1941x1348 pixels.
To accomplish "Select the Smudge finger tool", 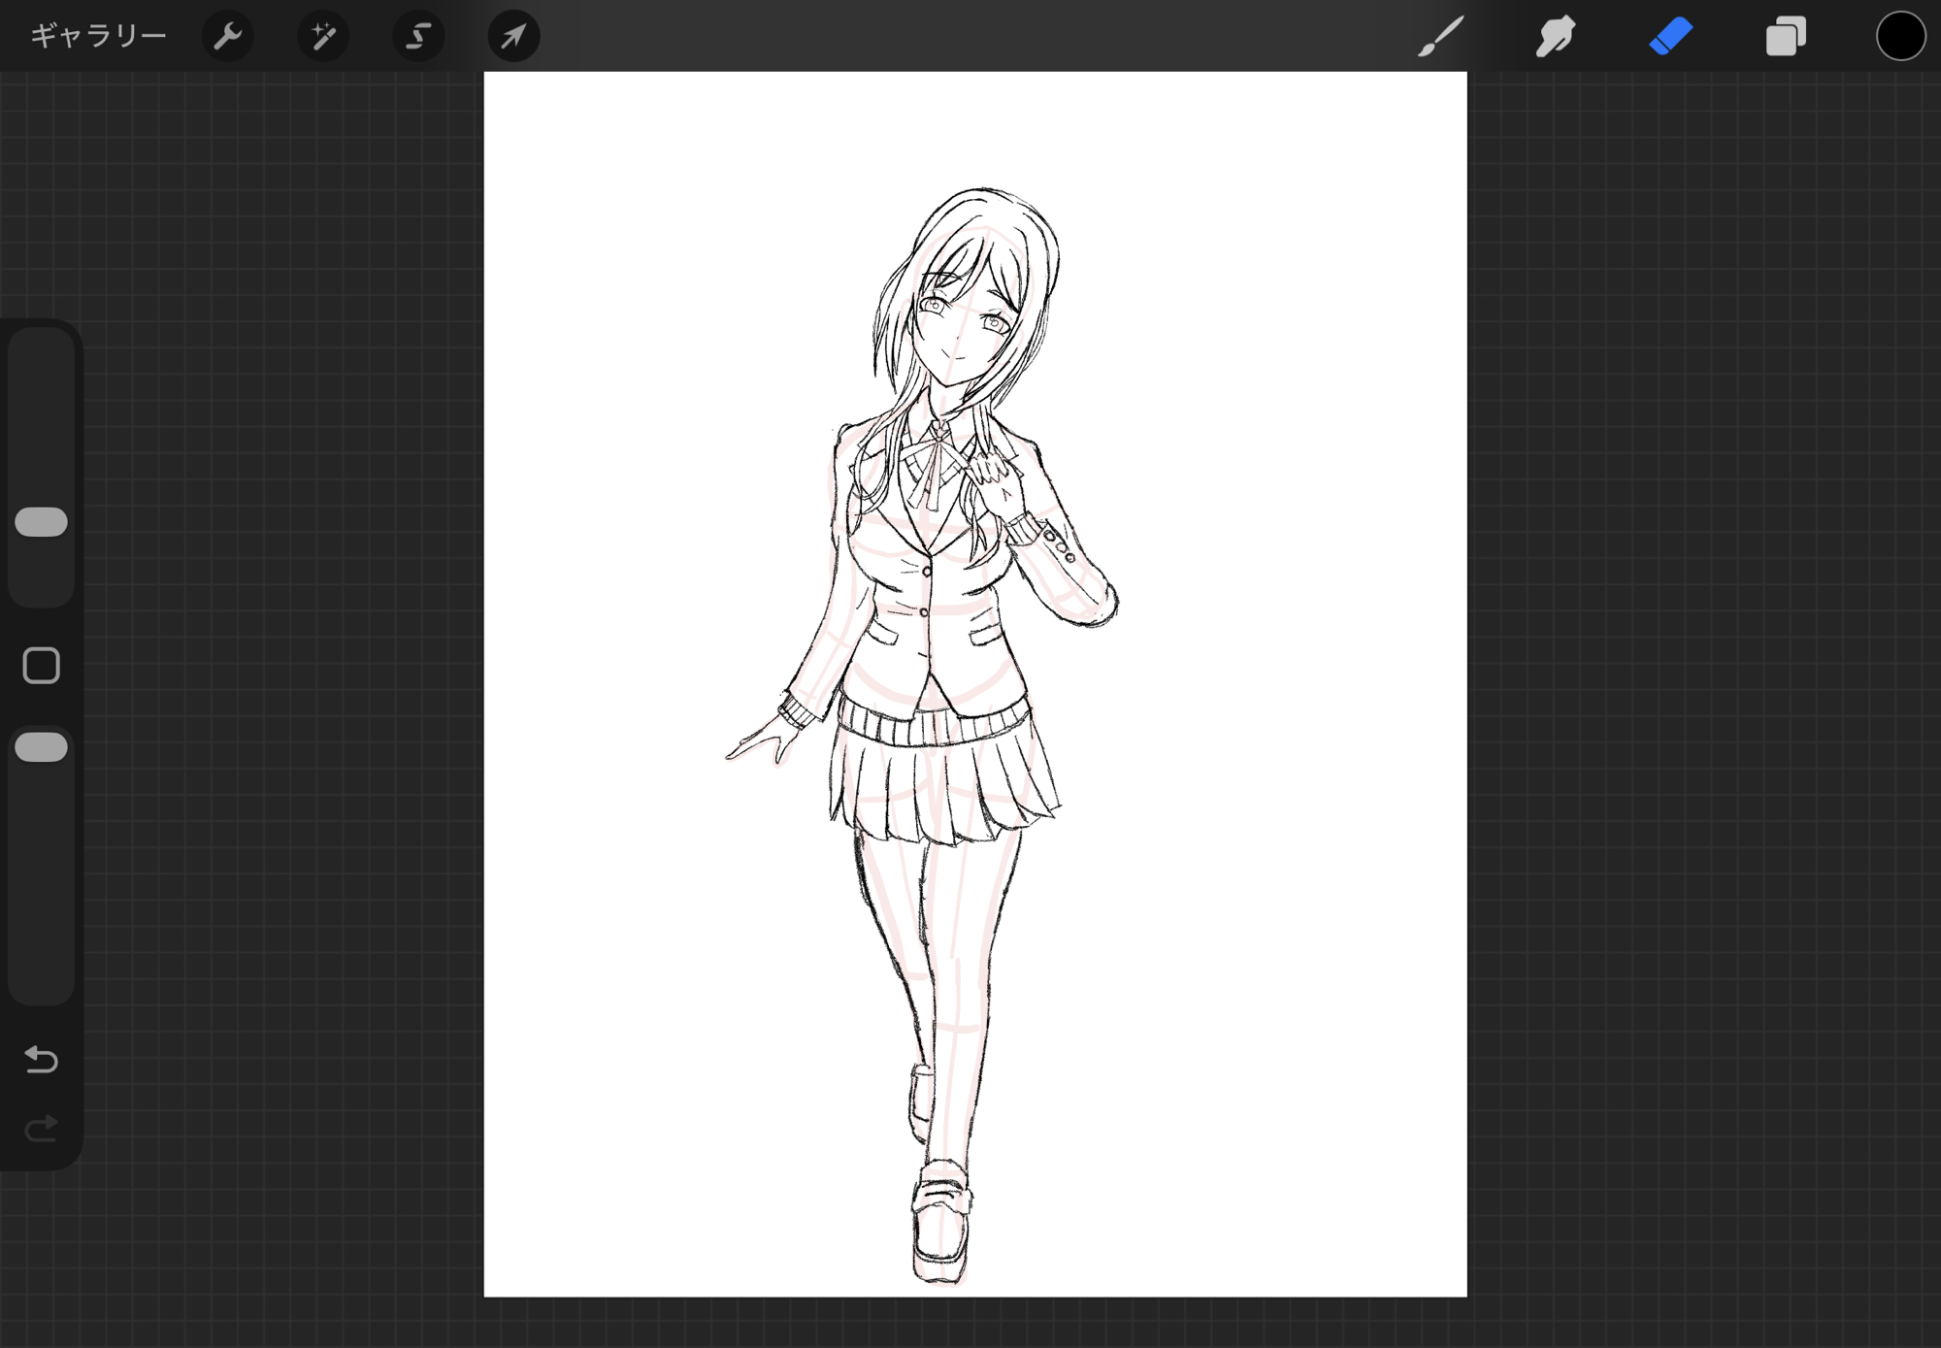I will [1555, 37].
